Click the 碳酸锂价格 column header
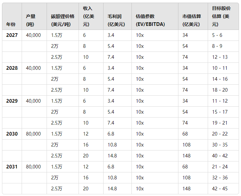Image resolution: width=241 pixels, height=196 pixels. point(63,20)
